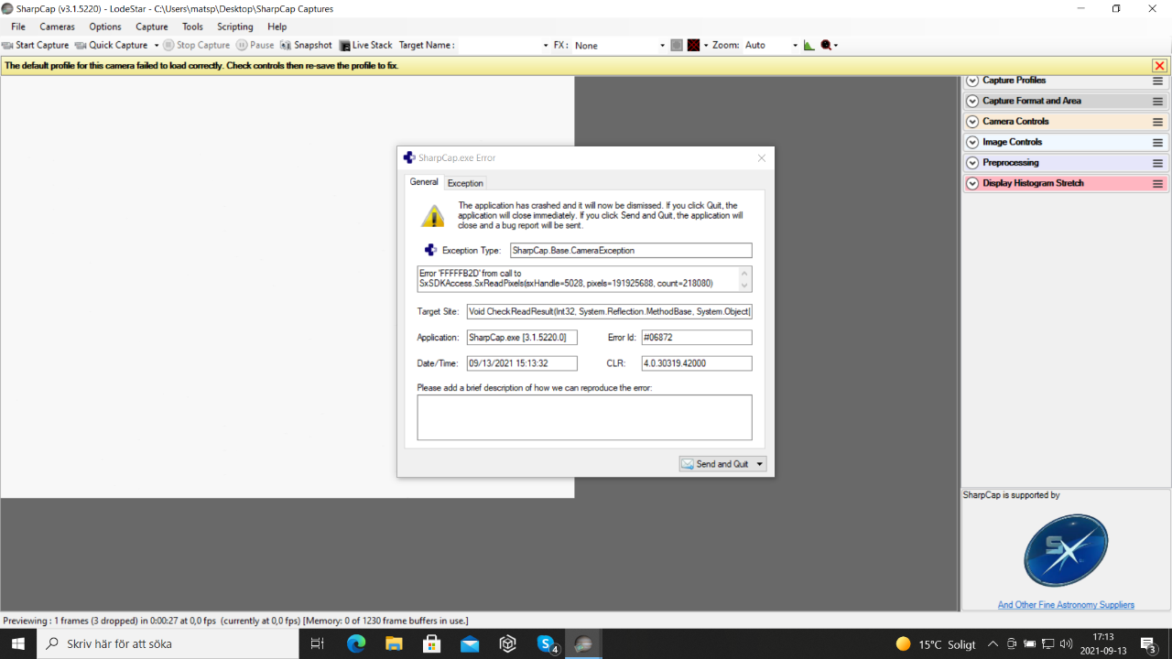Open the Display Histogram Stretch hamburger menu

pos(1157,184)
